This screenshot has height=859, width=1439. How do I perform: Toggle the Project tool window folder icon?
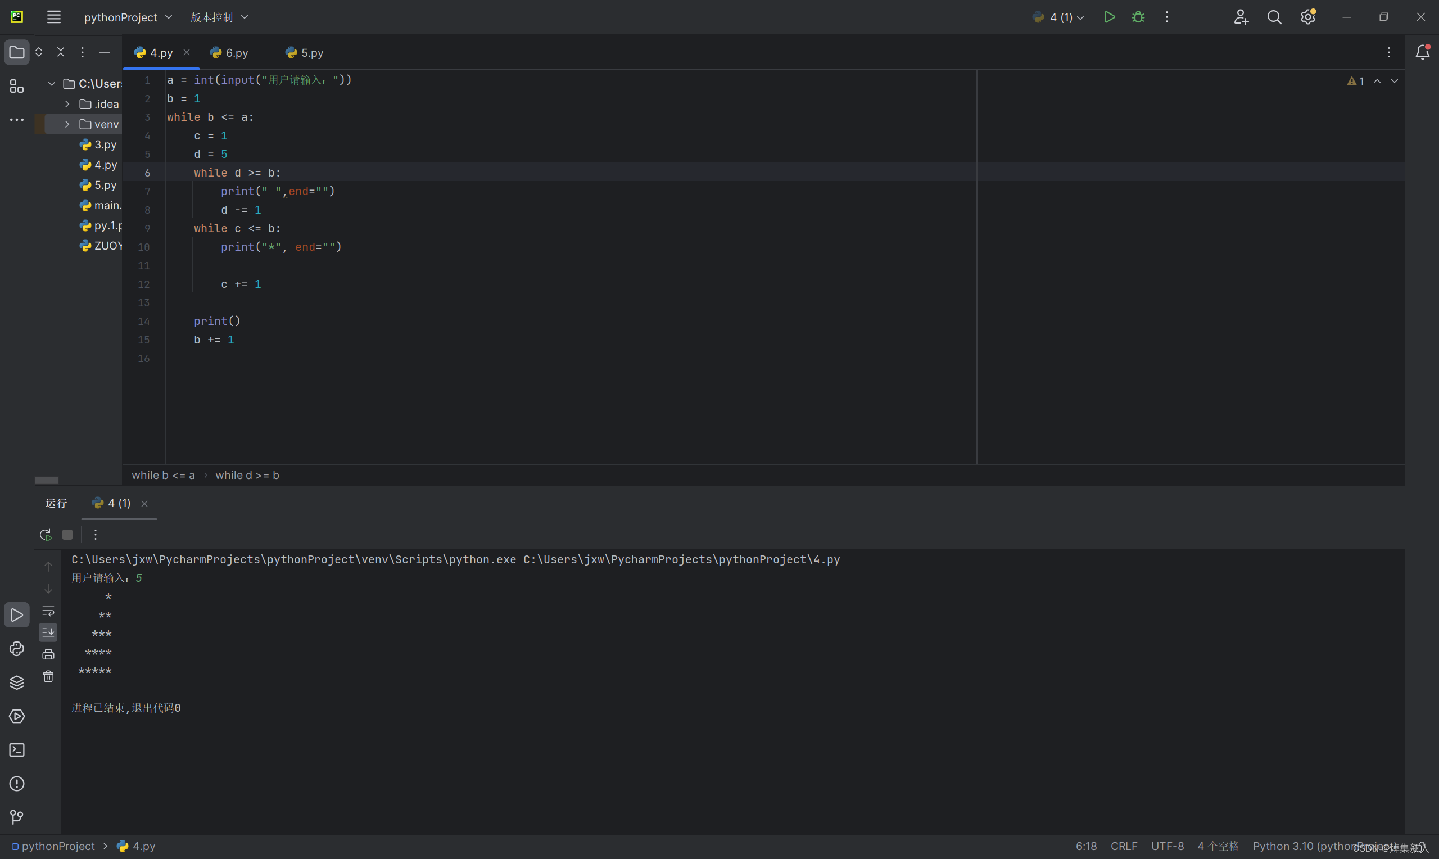tap(17, 53)
